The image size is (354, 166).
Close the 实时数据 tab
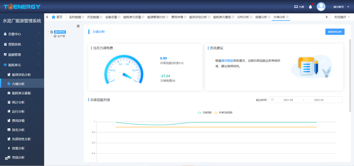(x=83, y=17)
